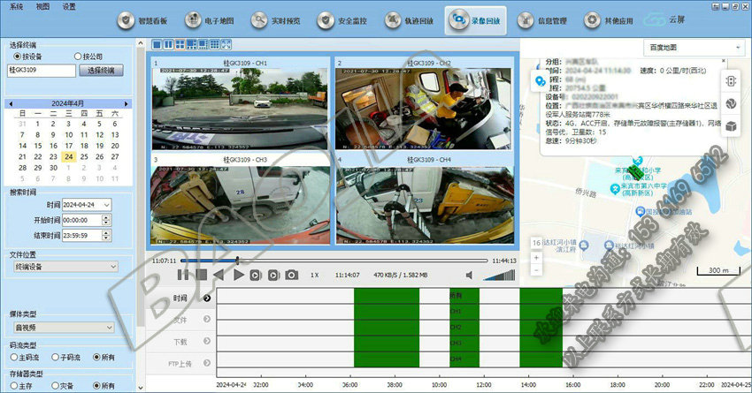Select 灾备 storage type option
Image resolution: width=752 pixels, height=393 pixels.
[x=56, y=386]
